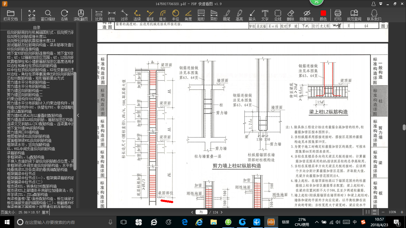Click the 全图 fit-all view icon
Viewport: 406px width, 228px height.
pos(32,15)
